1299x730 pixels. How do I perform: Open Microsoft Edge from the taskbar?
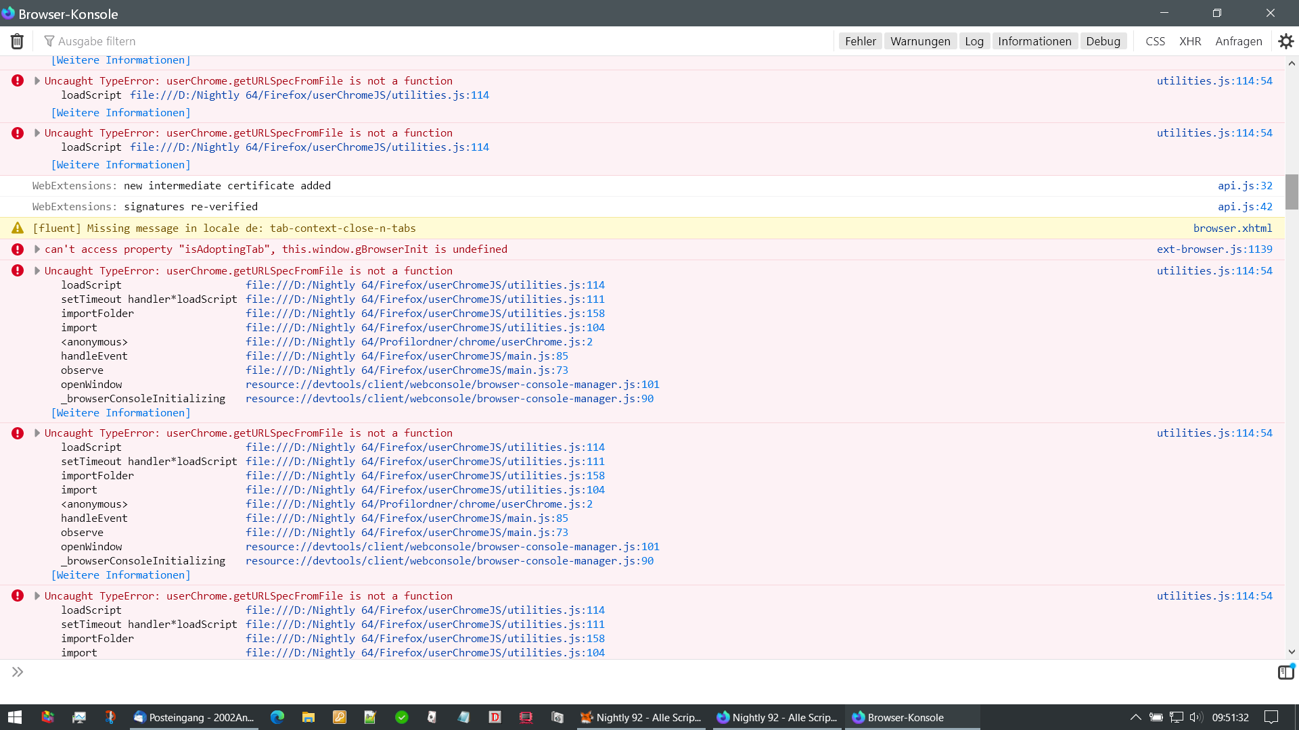(277, 717)
